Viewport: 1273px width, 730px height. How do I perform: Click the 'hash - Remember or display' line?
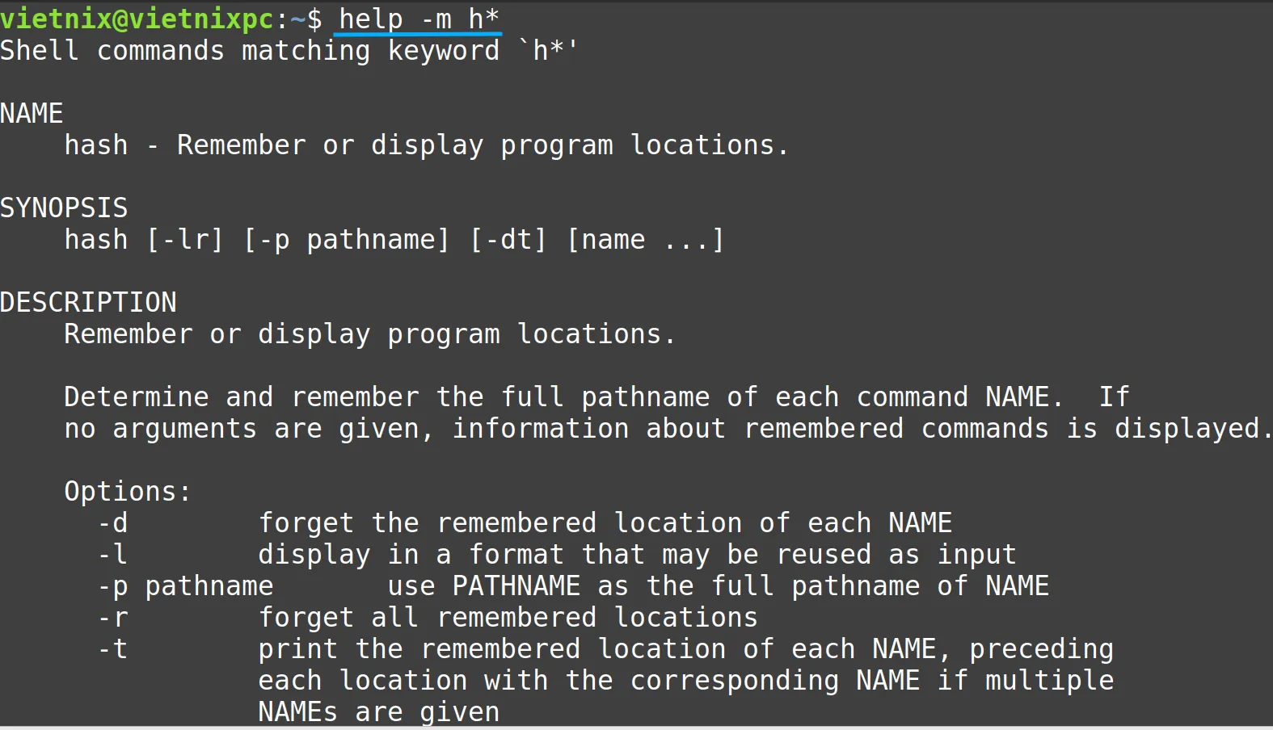click(426, 145)
